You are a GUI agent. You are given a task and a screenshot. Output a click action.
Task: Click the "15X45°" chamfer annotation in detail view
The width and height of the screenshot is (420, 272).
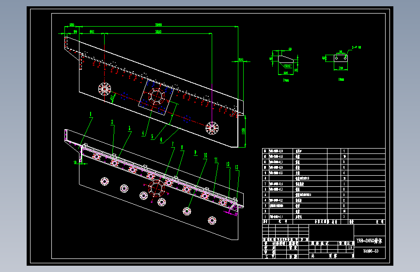coord(287,66)
